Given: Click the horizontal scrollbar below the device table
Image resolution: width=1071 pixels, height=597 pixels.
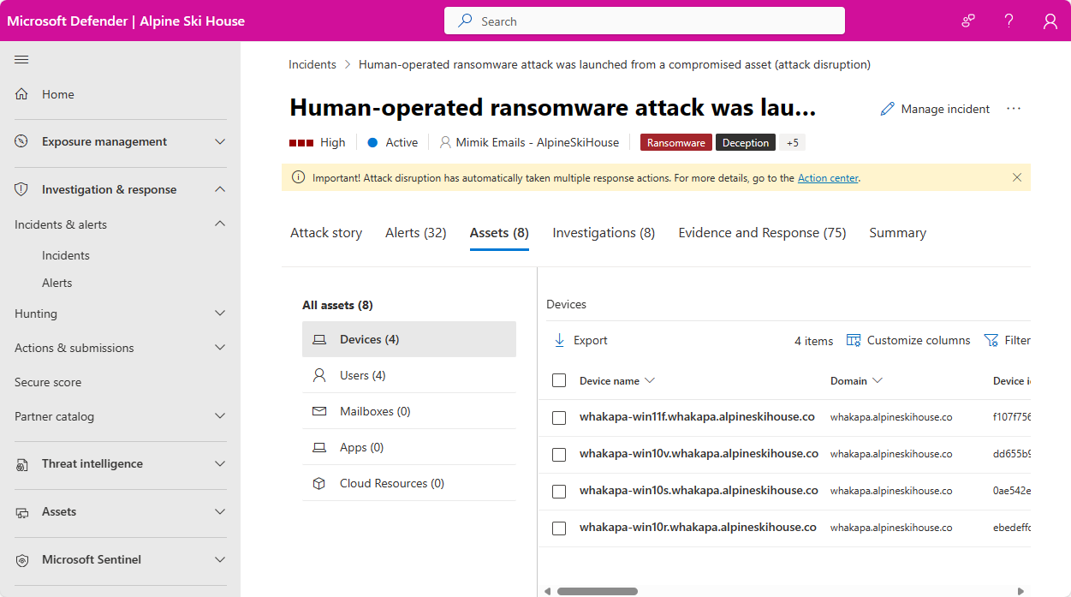Looking at the screenshot, I should (598, 591).
